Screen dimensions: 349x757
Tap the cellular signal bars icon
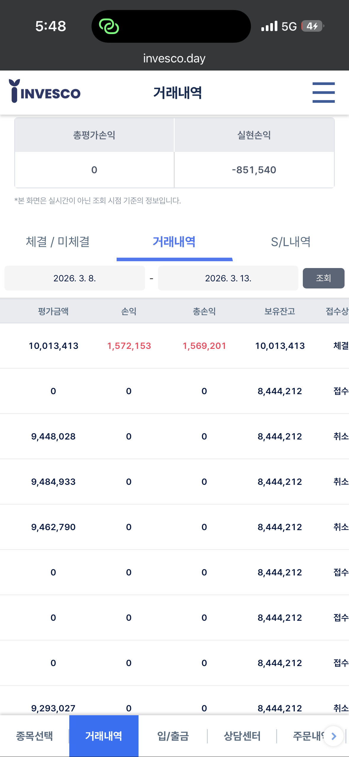(269, 26)
